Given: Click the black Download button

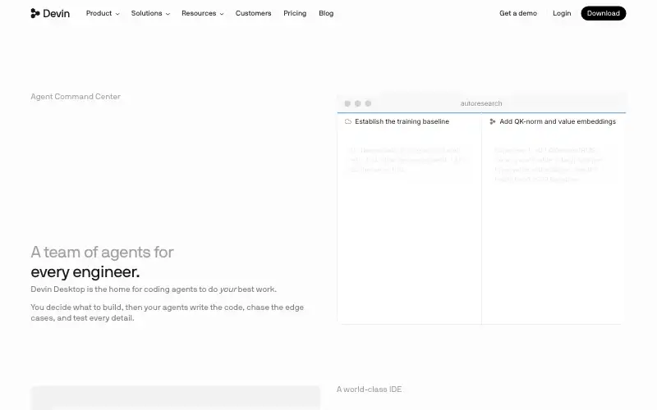Looking at the screenshot, I should pos(603,13).
